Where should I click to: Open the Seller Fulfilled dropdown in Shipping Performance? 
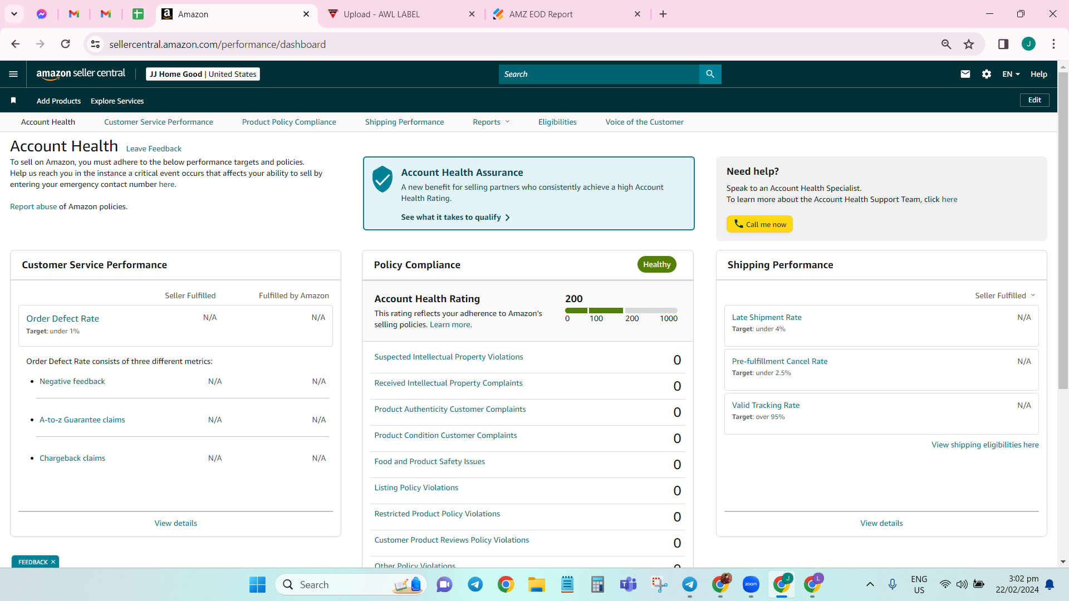coord(1005,295)
